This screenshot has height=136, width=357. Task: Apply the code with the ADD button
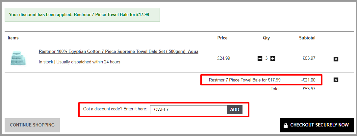pos(235,110)
